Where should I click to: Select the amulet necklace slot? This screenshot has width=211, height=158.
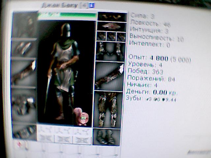tap(112, 26)
